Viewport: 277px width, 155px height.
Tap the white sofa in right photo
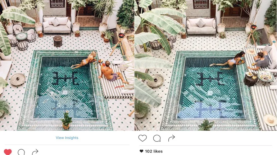tap(201, 26)
